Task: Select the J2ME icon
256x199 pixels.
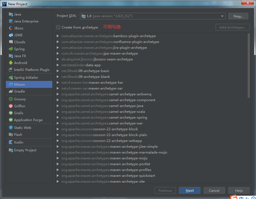Action: (x=11, y=35)
